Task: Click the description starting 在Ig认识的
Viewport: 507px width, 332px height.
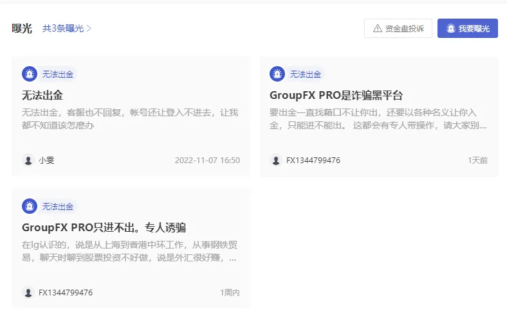Action: coord(129,251)
